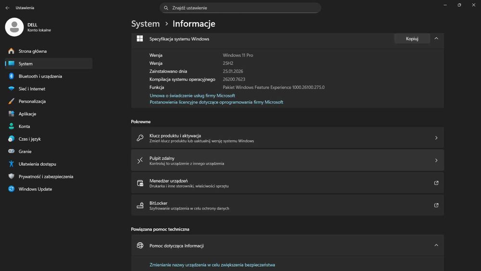Click the BitLocker drive lock icon
The image size is (481, 271).
point(140,206)
